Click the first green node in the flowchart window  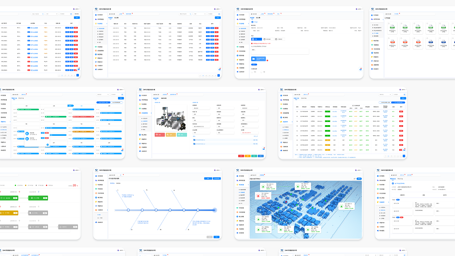point(9,198)
